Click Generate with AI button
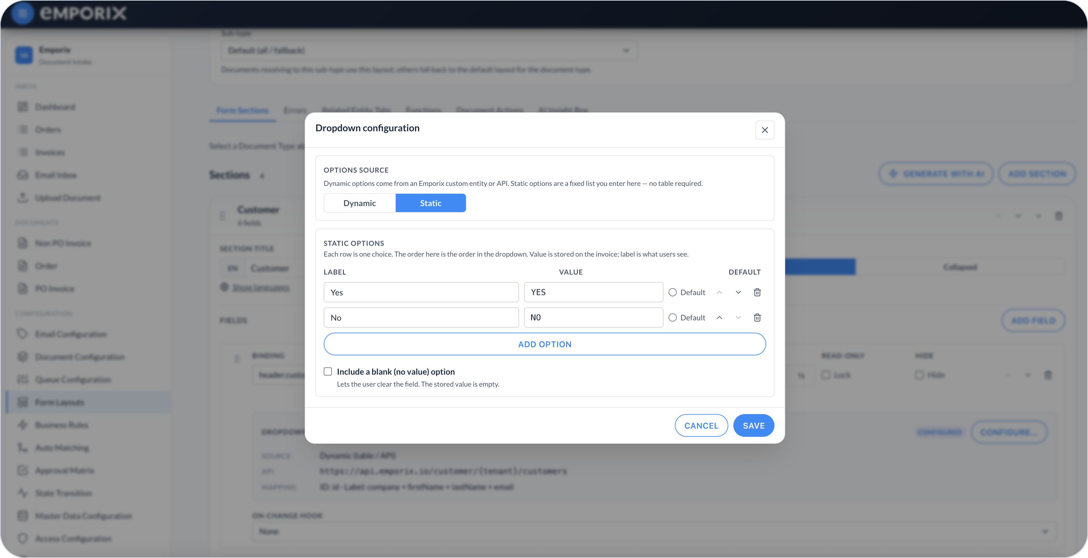 tap(936, 174)
